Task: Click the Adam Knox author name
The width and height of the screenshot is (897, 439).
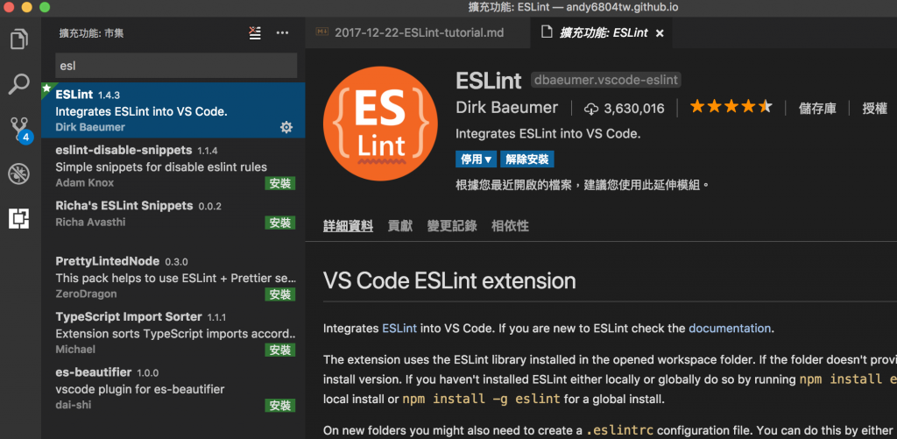Action: point(85,182)
